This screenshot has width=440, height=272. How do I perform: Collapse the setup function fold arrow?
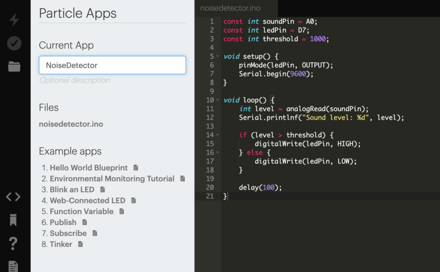218,57
